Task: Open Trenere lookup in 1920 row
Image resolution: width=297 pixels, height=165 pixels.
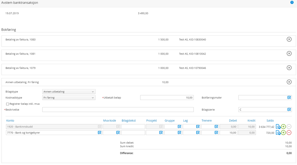Action: (216, 127)
